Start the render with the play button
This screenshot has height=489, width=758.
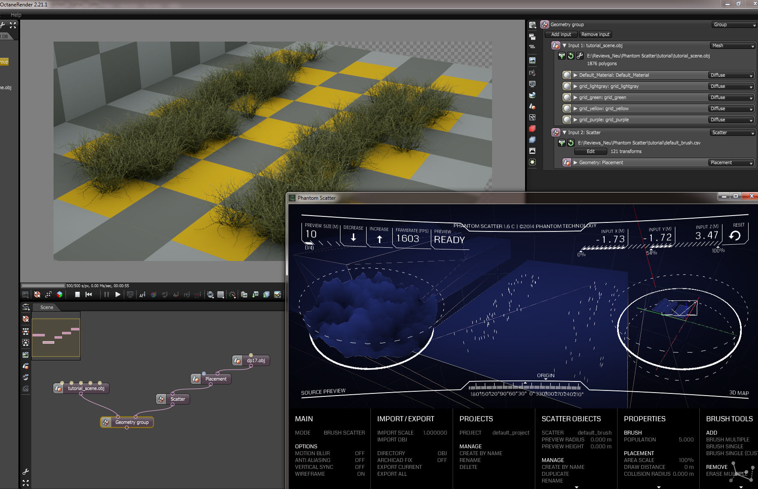[x=118, y=294]
